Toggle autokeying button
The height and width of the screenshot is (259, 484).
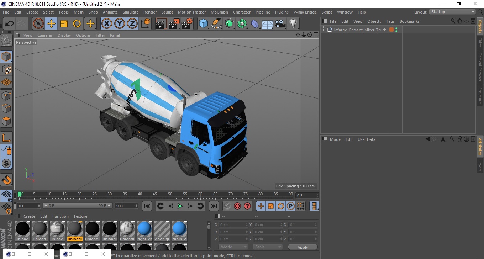pyautogui.click(x=237, y=206)
